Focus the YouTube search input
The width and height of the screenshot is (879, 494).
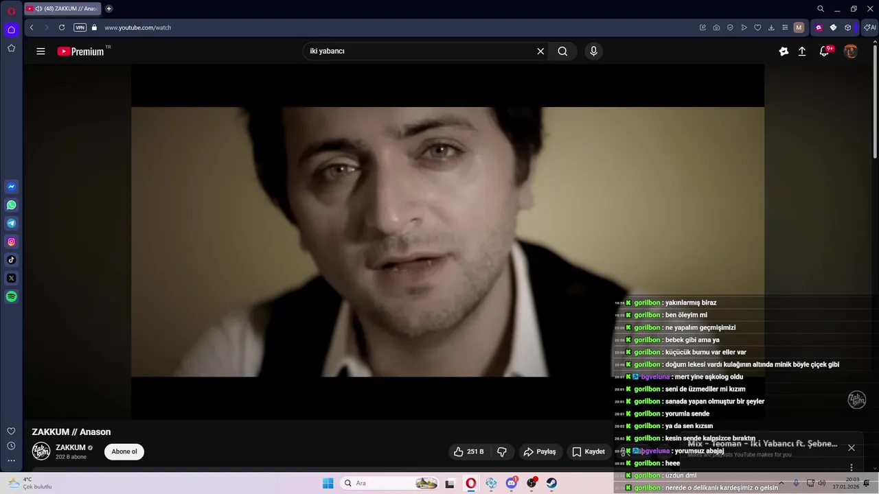click(419, 51)
